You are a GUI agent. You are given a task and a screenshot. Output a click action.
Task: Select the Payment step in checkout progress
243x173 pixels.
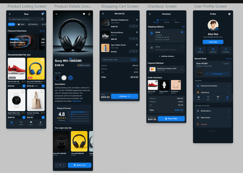166,21
